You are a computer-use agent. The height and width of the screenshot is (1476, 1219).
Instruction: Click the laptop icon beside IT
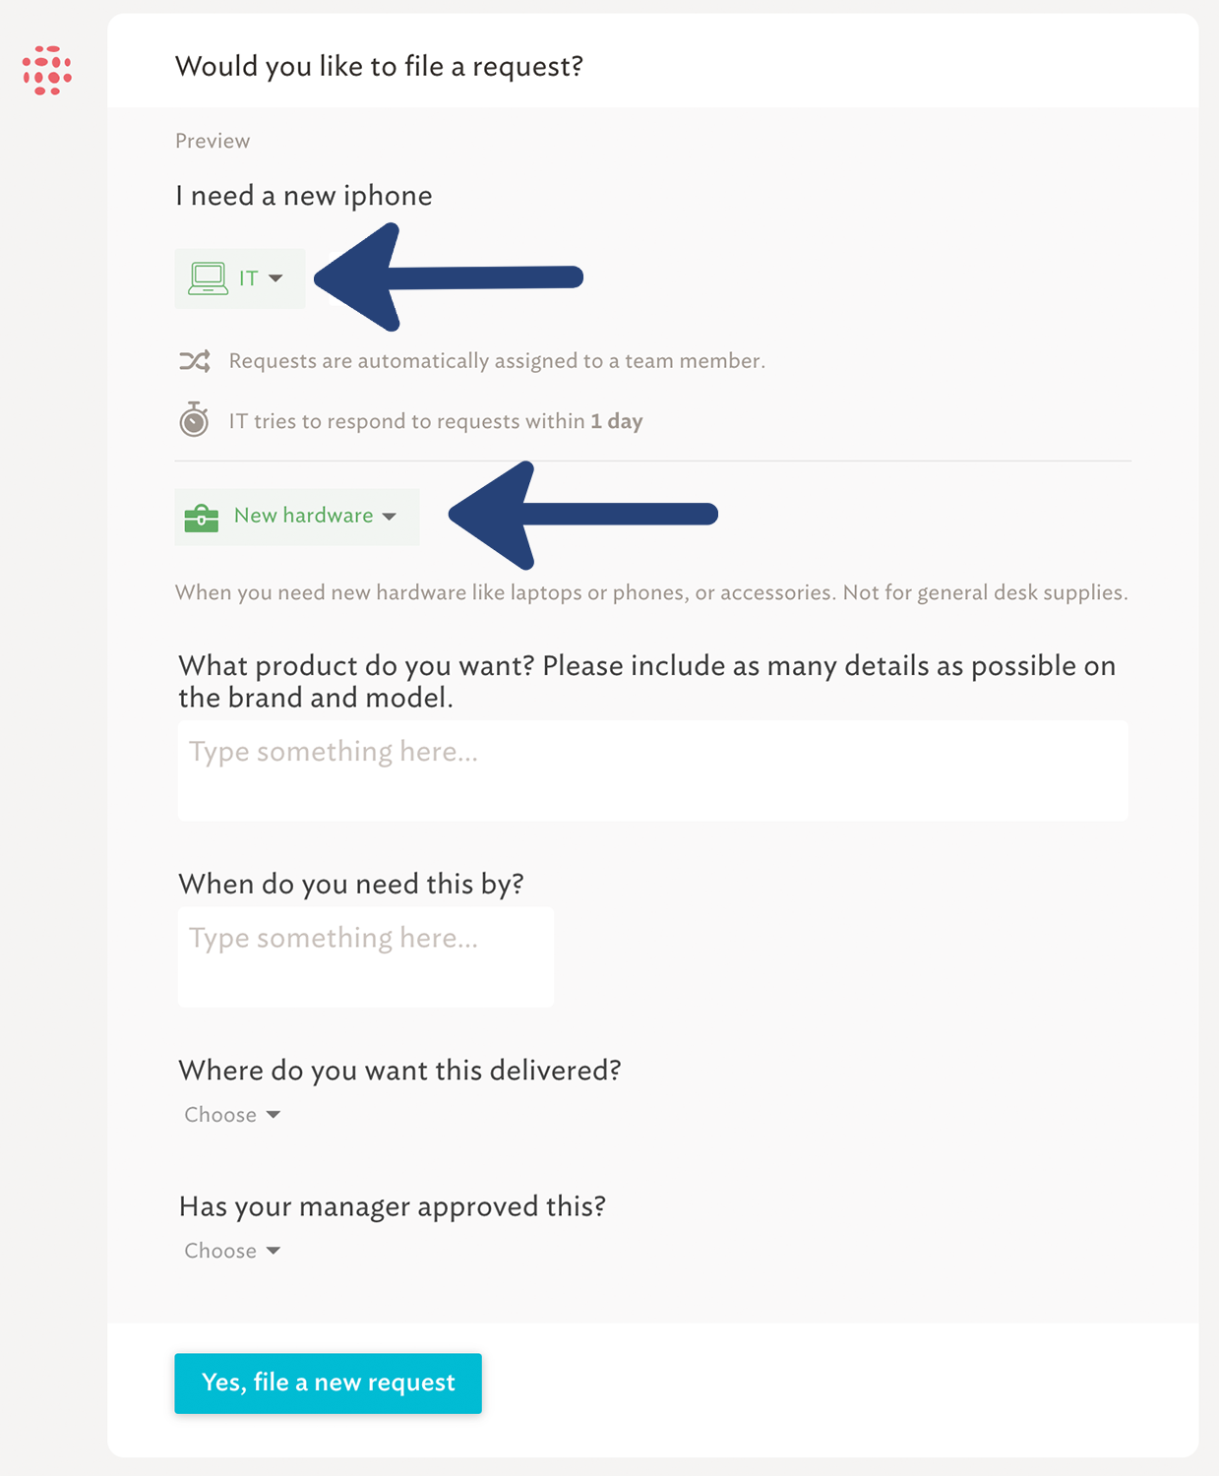tap(208, 278)
